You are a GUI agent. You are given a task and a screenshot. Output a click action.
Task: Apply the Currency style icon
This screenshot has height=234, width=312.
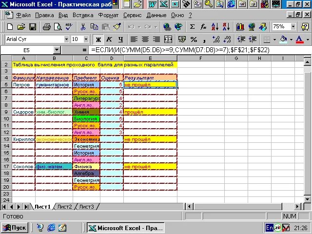(x=182, y=39)
